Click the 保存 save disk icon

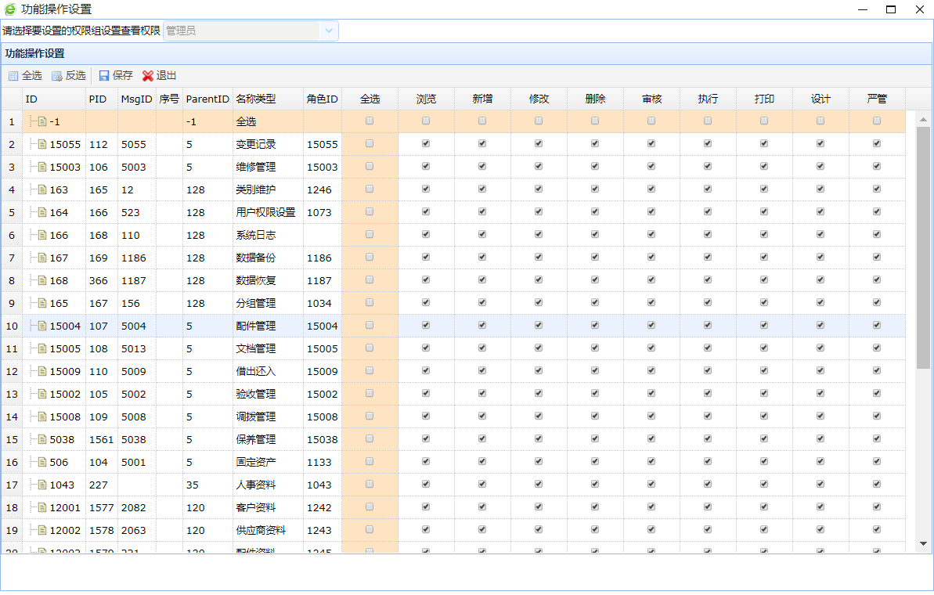coord(104,76)
